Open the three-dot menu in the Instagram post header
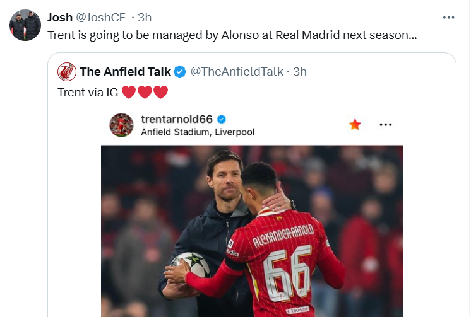471x317 pixels. tap(386, 125)
